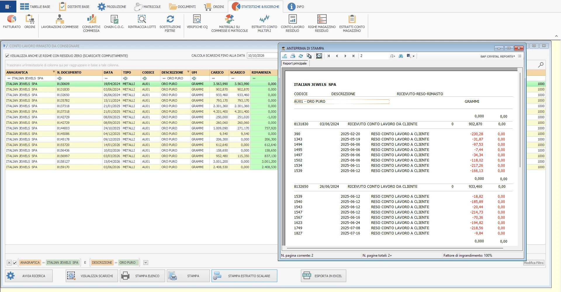Open the Anagrafica column filter icon
The width and height of the screenshot is (561, 292).
pyautogui.click(x=54, y=72)
